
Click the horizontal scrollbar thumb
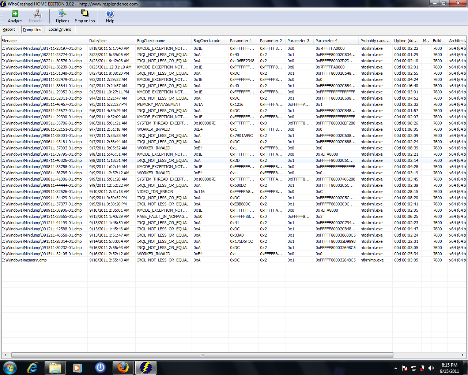click(x=202, y=355)
